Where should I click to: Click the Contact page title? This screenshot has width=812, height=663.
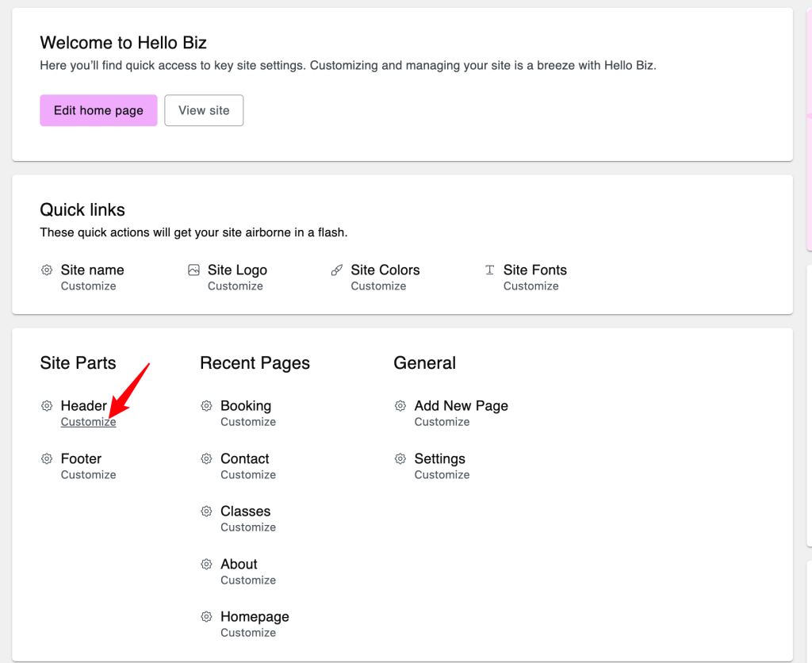(x=245, y=458)
